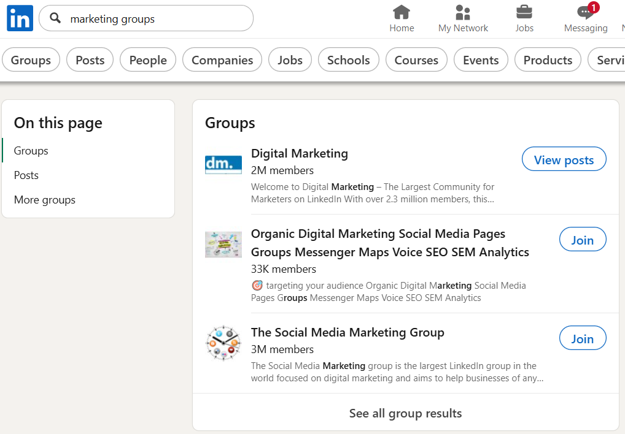Jump to Posts in On this page
This screenshot has height=434, width=625.
26,175
